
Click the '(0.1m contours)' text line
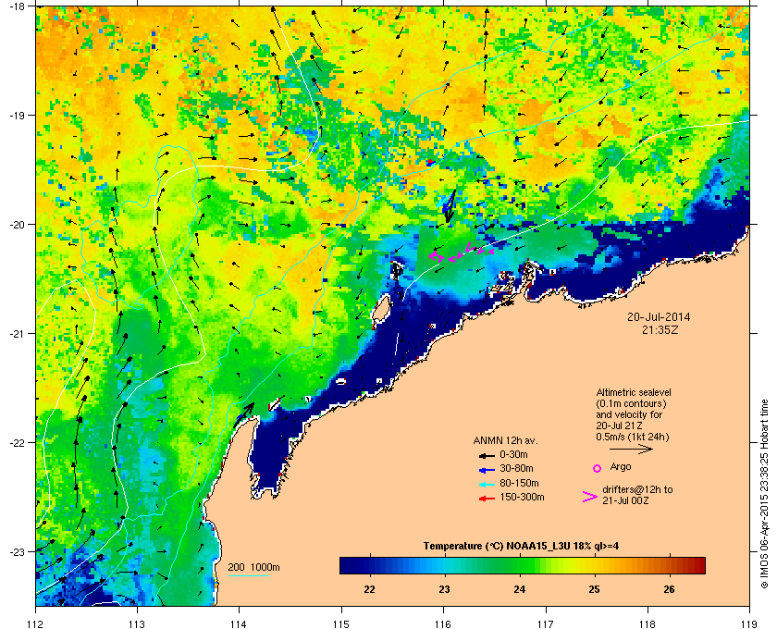pos(631,403)
